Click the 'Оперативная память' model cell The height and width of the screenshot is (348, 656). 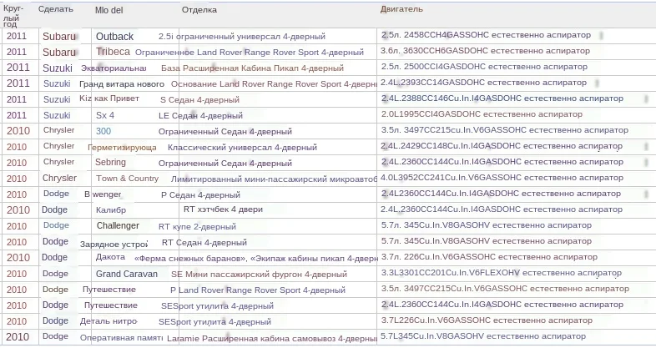121,337
